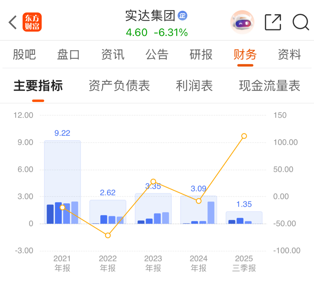The height and width of the screenshot is (285, 314).
Task: Tap the 3.09 bar value label
Action: tap(198, 188)
